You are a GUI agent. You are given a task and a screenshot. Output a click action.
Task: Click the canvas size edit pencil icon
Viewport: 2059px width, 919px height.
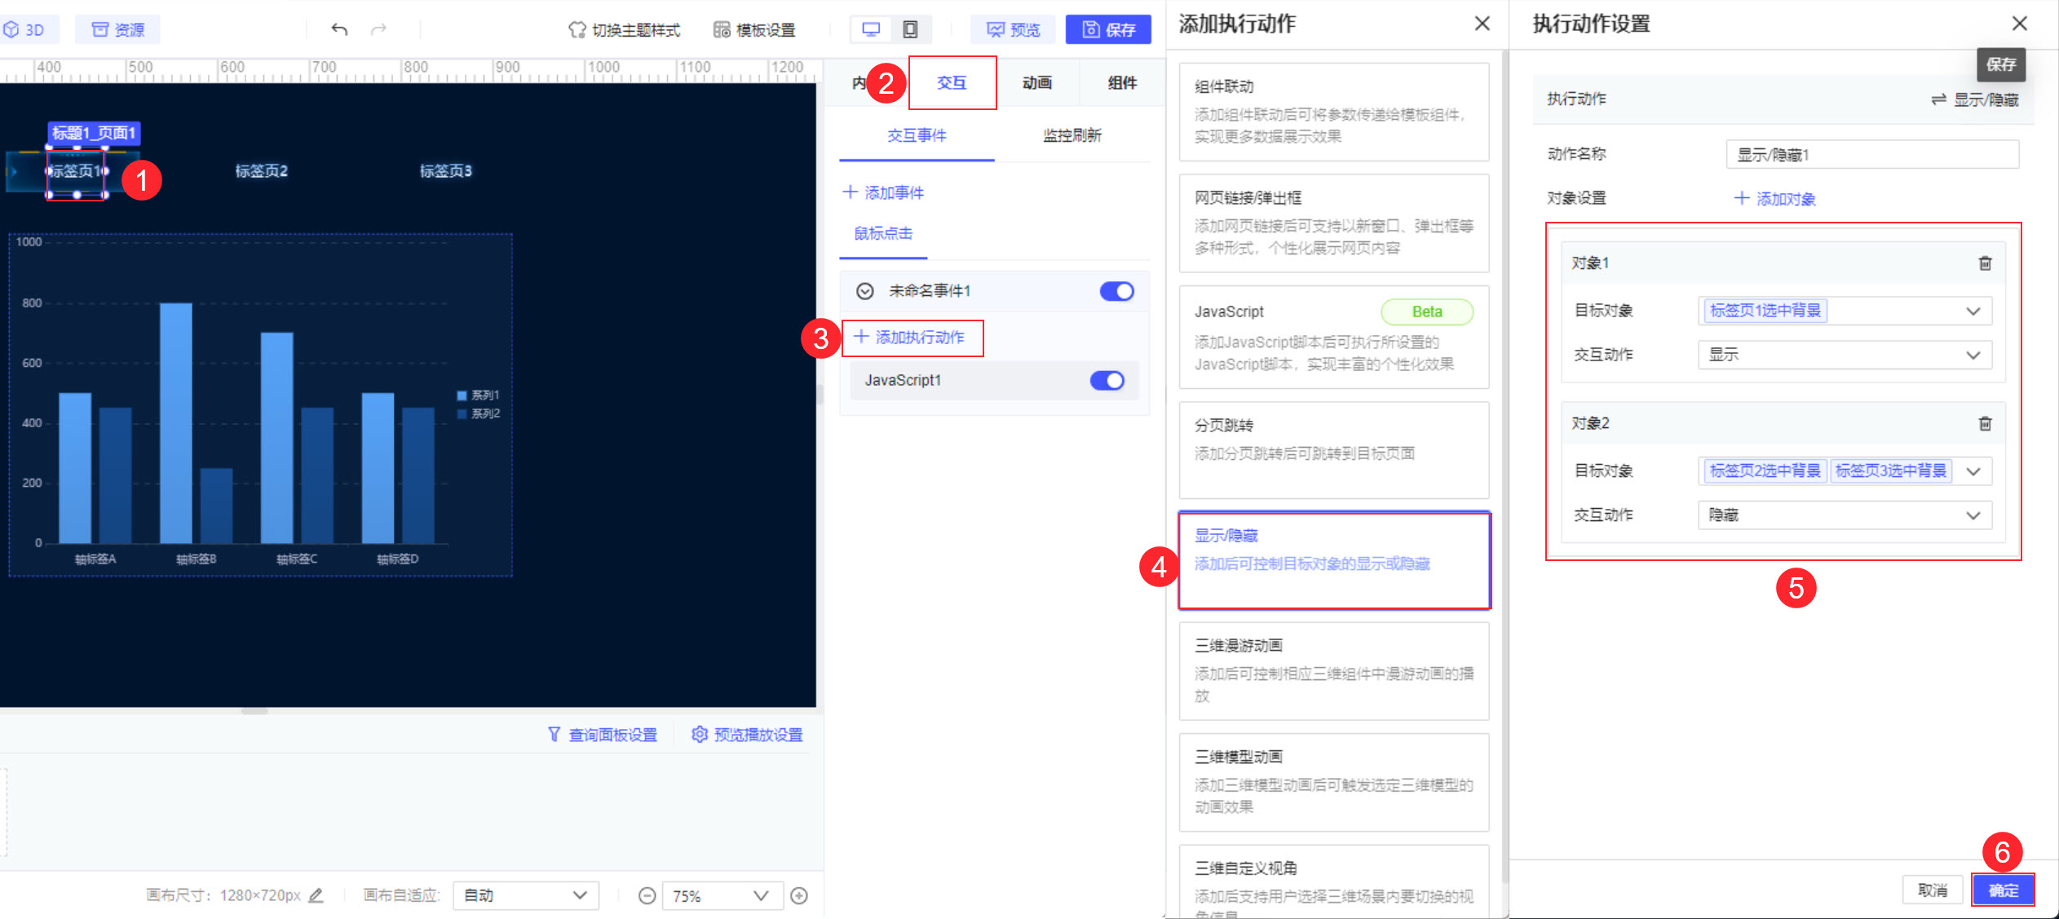tap(316, 895)
